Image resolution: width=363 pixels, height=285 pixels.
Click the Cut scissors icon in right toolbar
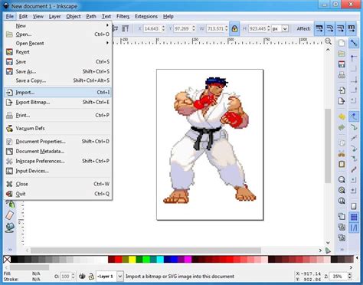[342, 153]
